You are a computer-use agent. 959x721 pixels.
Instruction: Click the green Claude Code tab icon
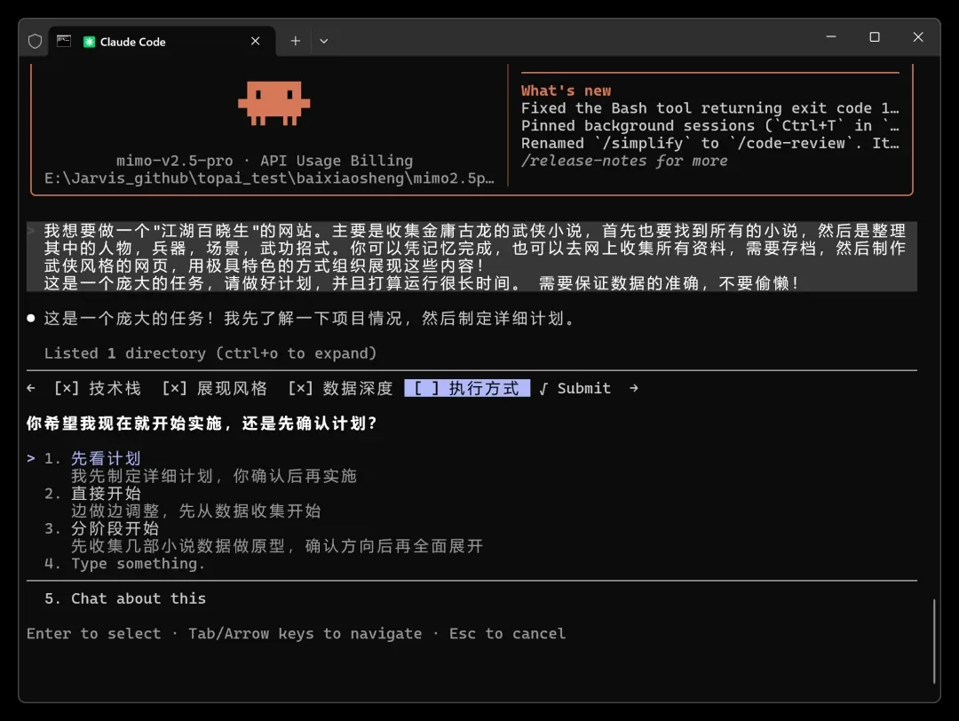click(x=90, y=42)
